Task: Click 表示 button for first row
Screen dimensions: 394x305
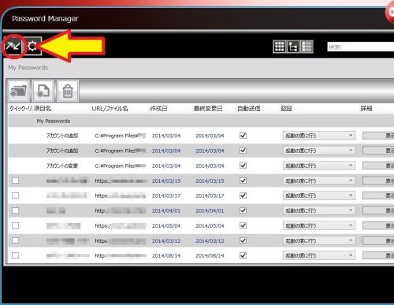Action: (378, 136)
